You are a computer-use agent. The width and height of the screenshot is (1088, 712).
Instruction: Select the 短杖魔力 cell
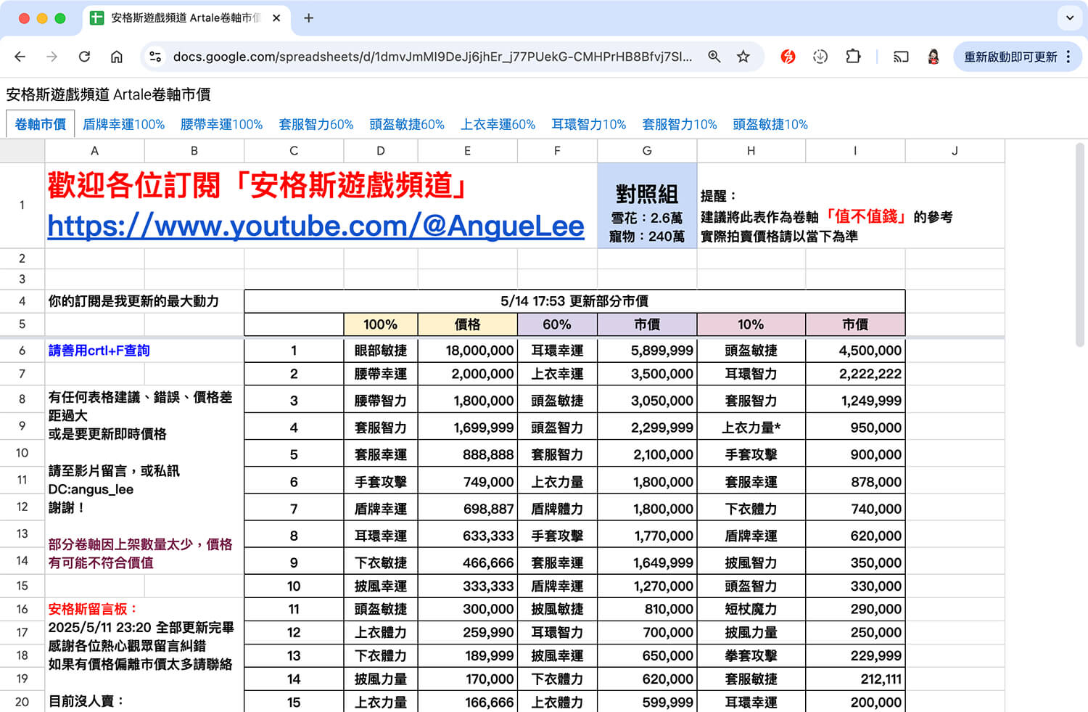click(x=751, y=609)
